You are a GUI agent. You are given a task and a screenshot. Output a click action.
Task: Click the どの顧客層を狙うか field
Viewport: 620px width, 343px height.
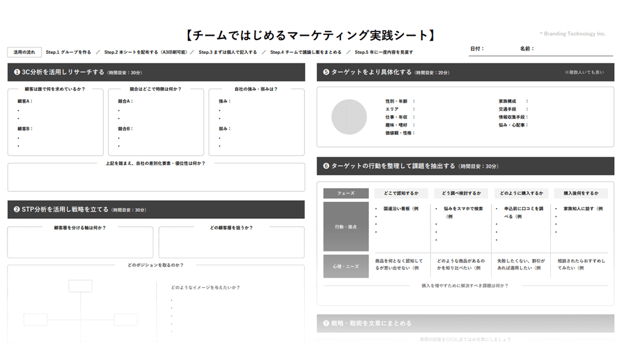231,245
